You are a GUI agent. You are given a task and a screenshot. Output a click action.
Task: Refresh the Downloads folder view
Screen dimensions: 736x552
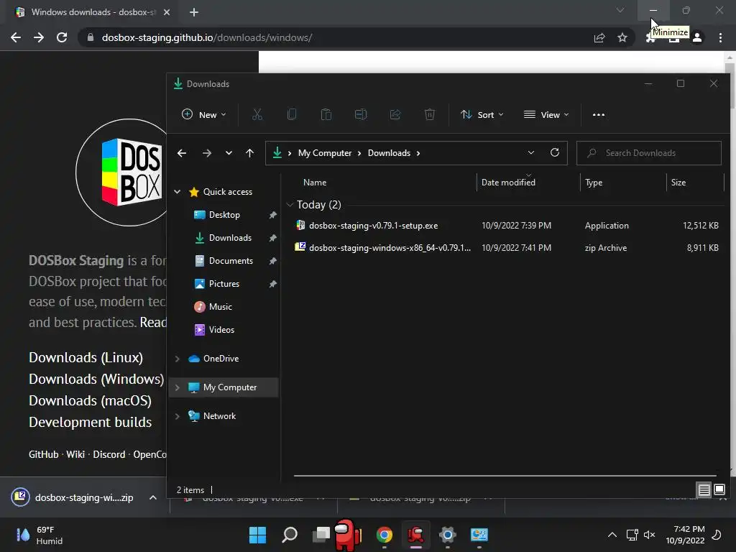coord(555,152)
